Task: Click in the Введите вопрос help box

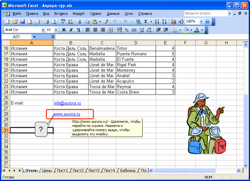Action: [x=206, y=14]
